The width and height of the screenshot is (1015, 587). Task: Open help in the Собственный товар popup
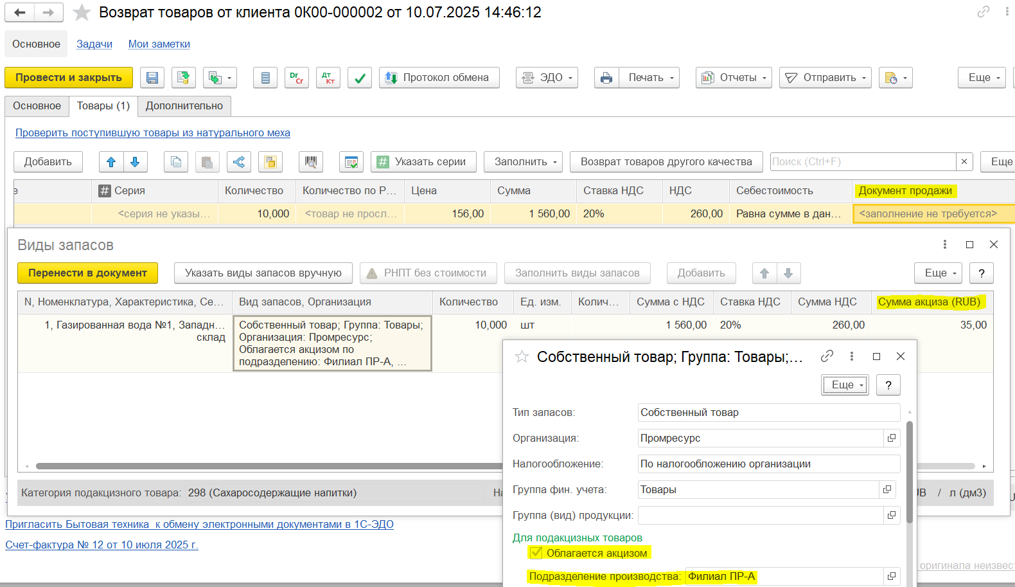[888, 385]
